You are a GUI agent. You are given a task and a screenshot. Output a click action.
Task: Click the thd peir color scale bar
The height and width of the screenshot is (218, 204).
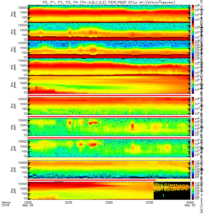[x=193, y=169]
